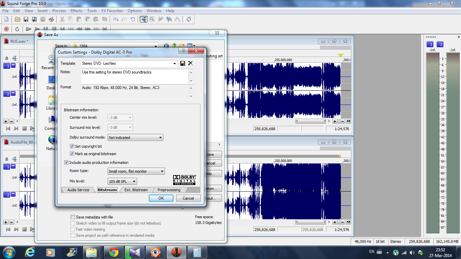Click the 48,000 Hz status bar field
This screenshot has height=259, width=461.
[x=363, y=241]
